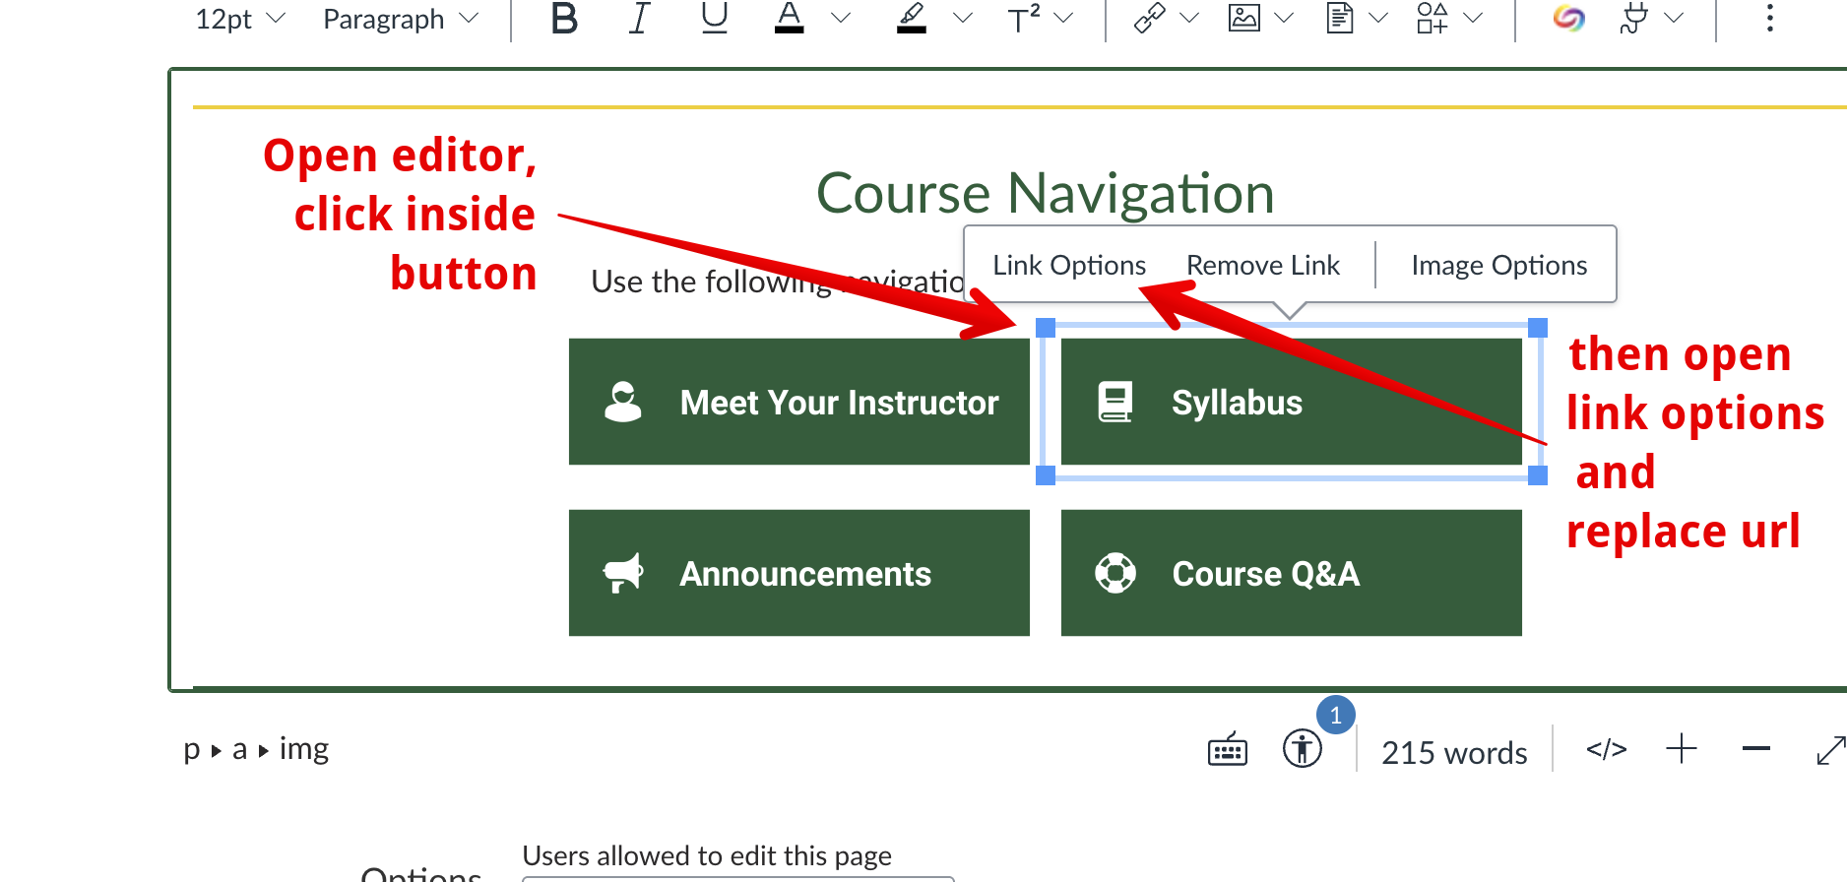Click the insert document icon
The height and width of the screenshot is (882, 1847).
[x=1339, y=19]
